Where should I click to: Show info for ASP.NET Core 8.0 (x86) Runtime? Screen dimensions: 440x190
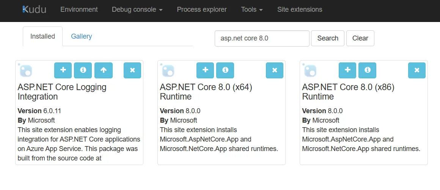coord(367,70)
